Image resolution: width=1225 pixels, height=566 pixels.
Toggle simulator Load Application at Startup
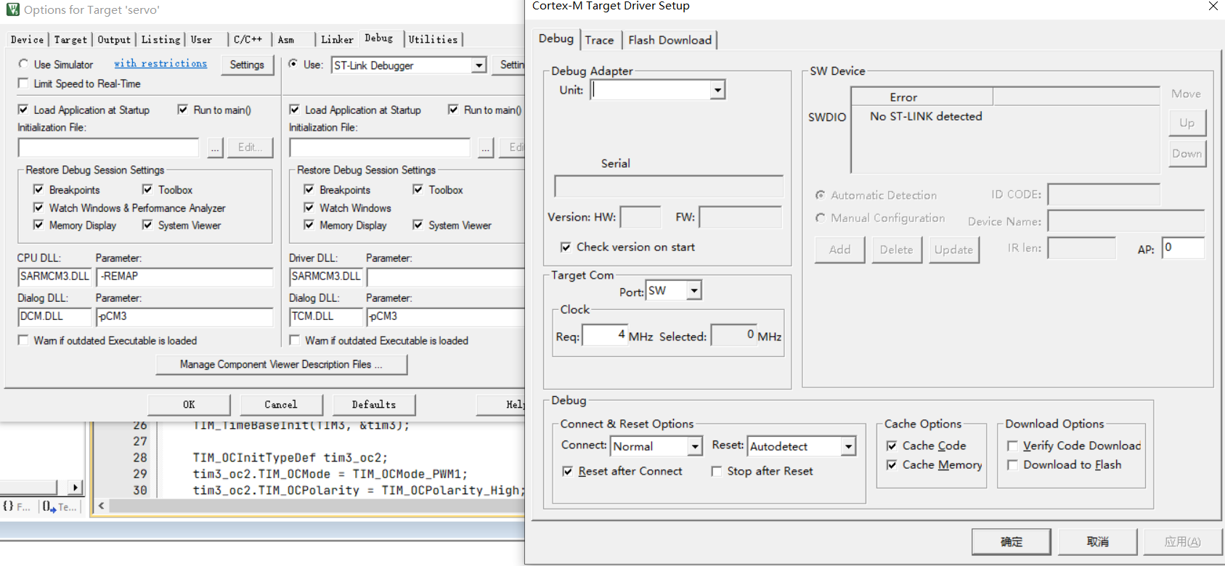[23, 110]
